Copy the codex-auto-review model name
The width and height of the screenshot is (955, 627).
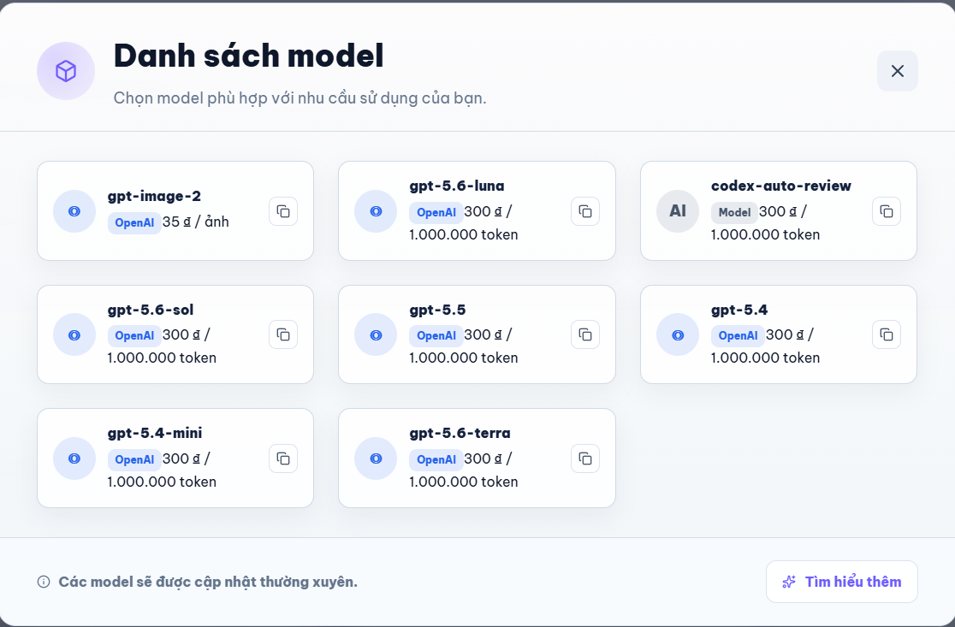(887, 211)
